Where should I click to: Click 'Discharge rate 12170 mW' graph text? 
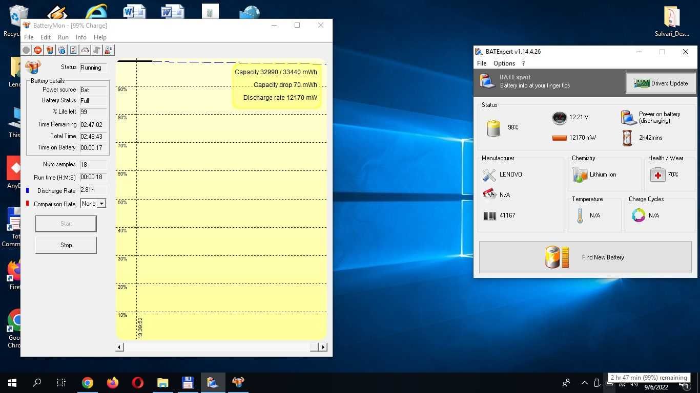point(280,98)
